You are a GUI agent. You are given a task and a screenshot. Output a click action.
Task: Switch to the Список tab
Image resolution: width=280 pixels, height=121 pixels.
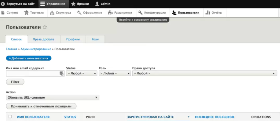click(16, 39)
